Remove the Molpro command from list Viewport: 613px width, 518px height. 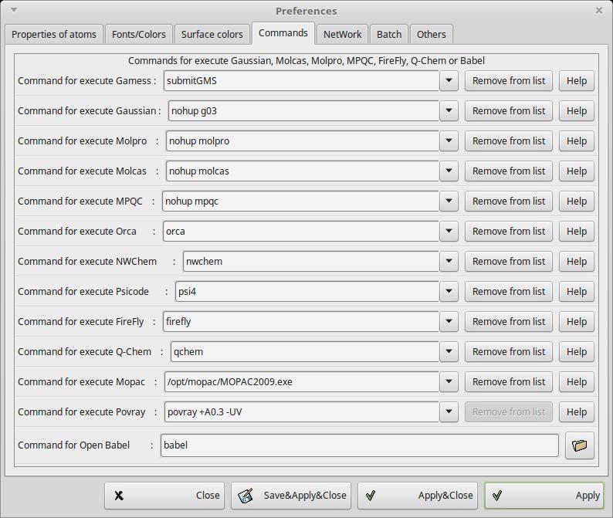pos(508,141)
